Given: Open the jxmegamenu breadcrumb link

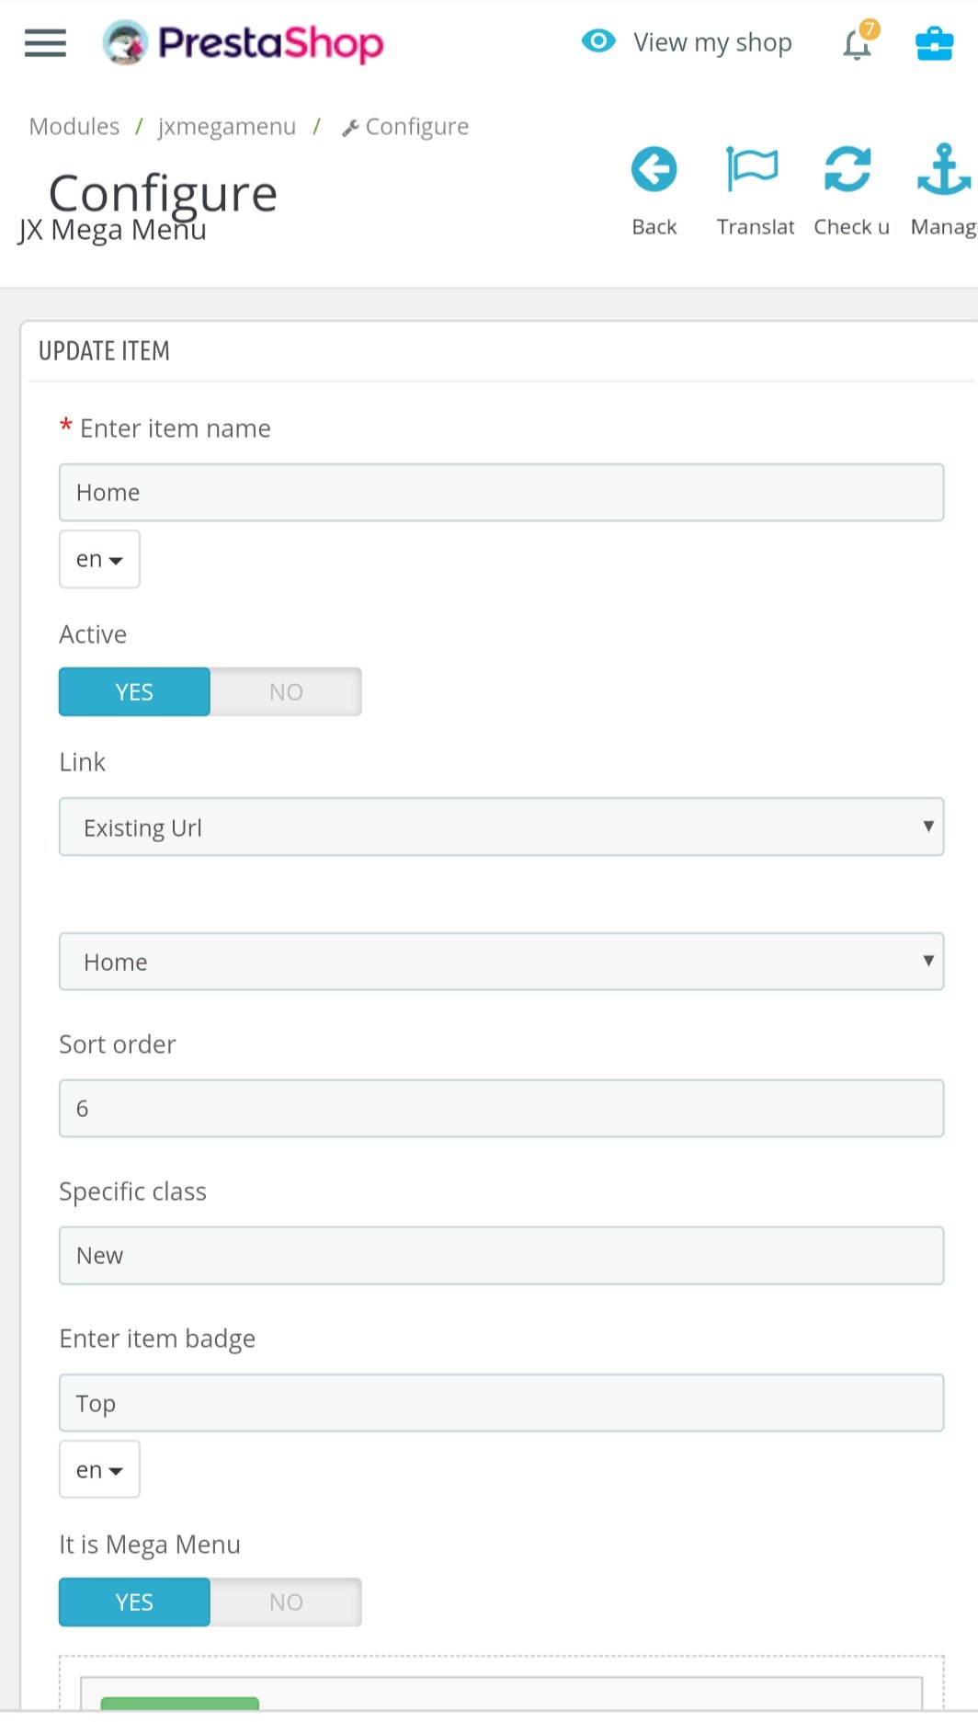Looking at the screenshot, I should [227, 127].
